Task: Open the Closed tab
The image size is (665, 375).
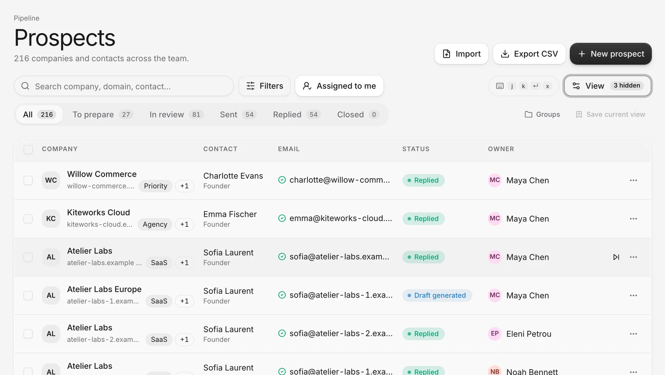Action: [x=358, y=114]
